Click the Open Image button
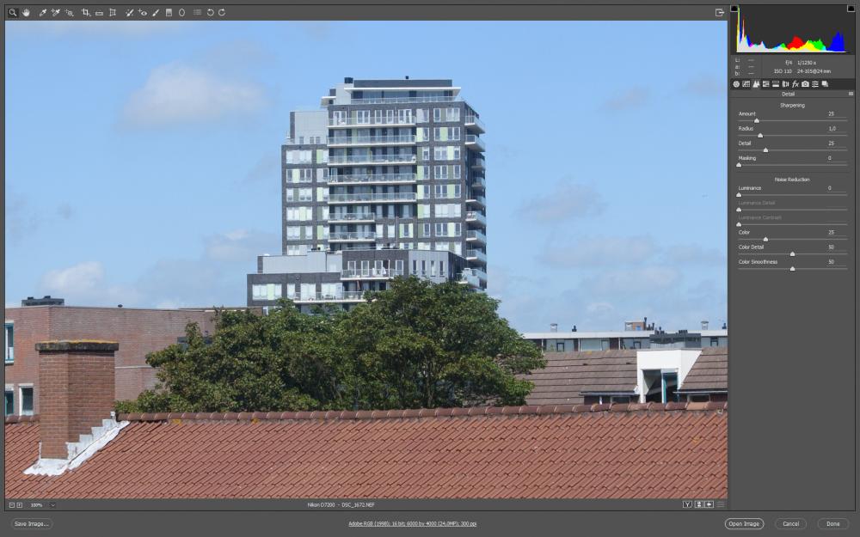Image resolution: width=860 pixels, height=537 pixels. 744,524
